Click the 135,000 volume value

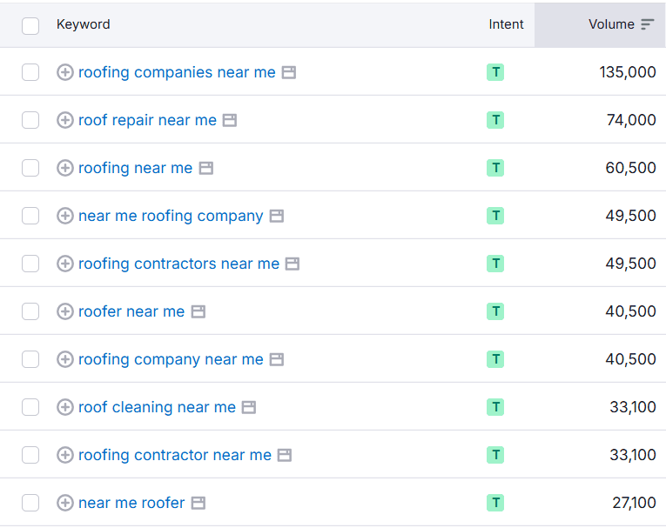[628, 72]
